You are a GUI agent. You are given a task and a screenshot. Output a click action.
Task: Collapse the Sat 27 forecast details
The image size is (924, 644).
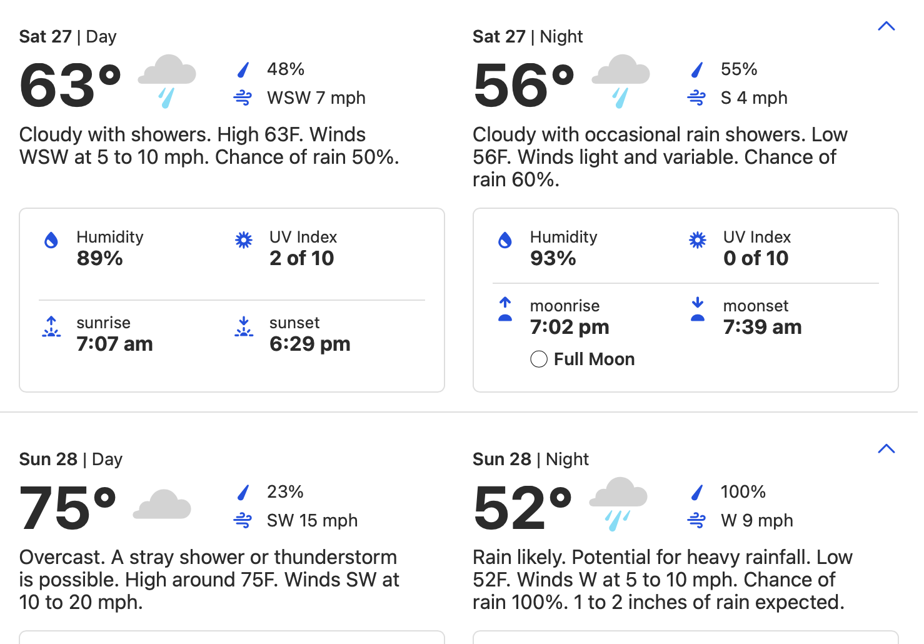[x=886, y=26]
